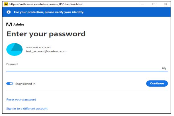Click the PERSONAL ACCOUNT label
Screen dimensions: 174x116
coord(38,47)
